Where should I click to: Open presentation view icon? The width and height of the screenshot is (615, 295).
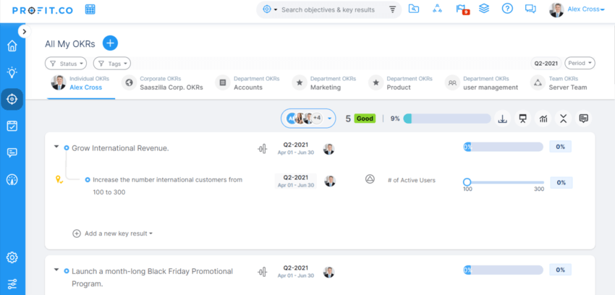pyautogui.click(x=522, y=119)
